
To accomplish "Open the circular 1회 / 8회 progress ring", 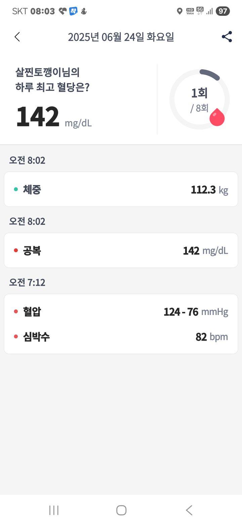I will [200, 99].
